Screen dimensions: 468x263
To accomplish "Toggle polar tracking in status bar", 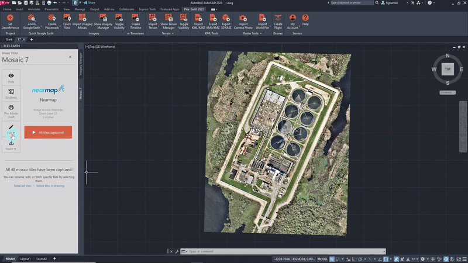I will tap(360, 259).
